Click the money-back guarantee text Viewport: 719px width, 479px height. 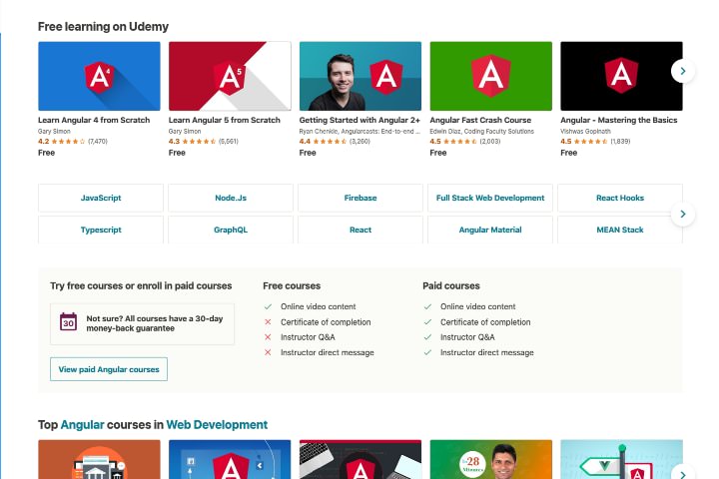(155, 323)
